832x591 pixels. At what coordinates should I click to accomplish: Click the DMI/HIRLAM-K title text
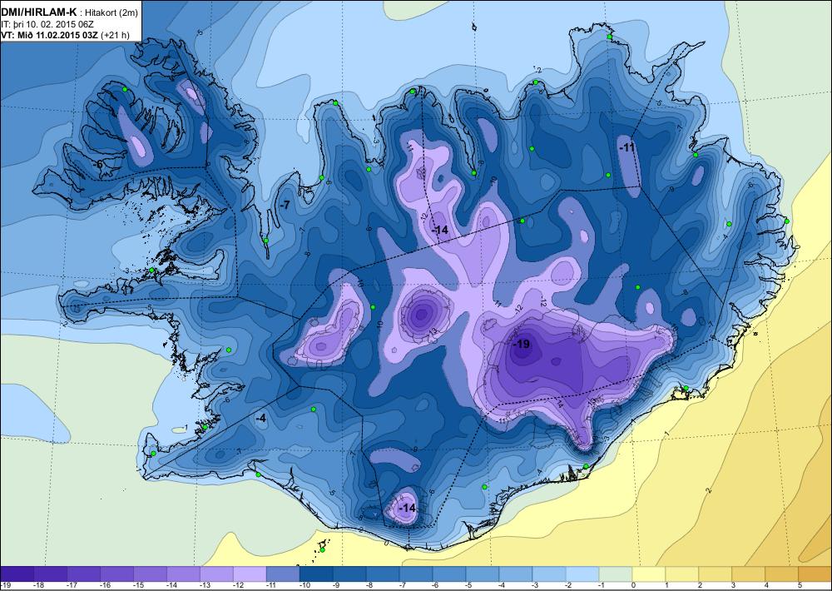point(39,12)
